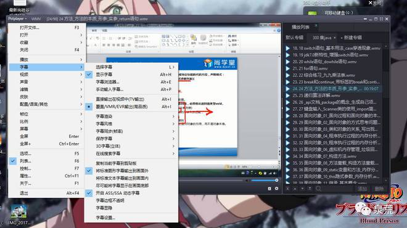
Task: Switch to the 默认专辑 playlist tab
Action: [294, 38]
